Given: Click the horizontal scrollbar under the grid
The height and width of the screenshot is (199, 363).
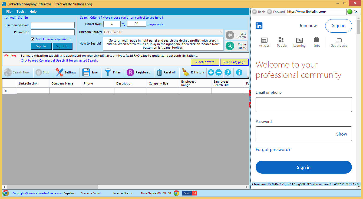Looking at the screenshot, I should [52, 187].
